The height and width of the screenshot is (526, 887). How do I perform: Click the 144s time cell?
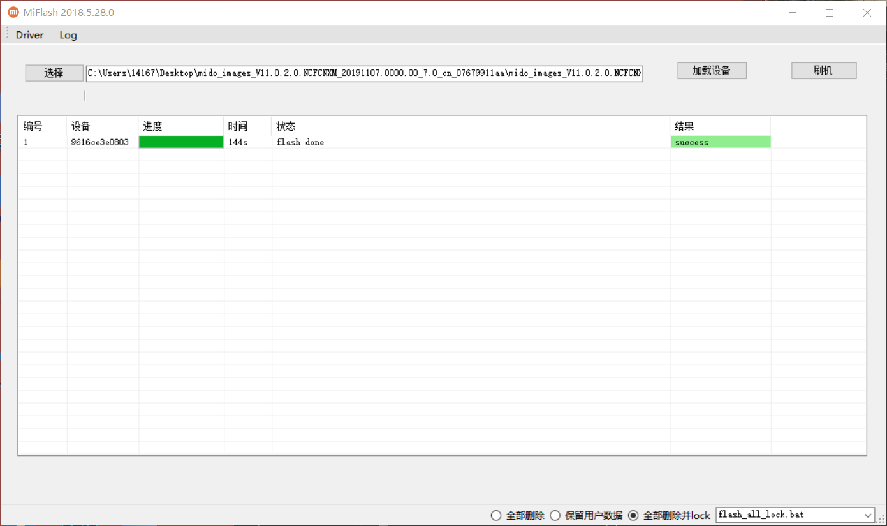coord(247,142)
